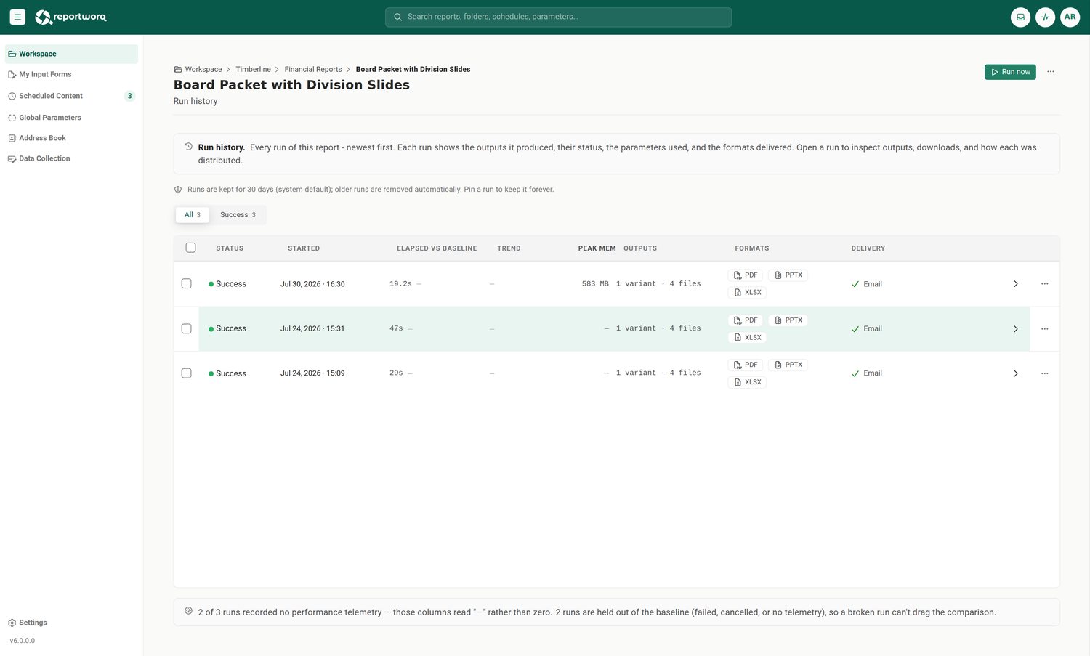Viewport: 1090px width, 656px height.
Task: Open ellipsis menu for Jul 24 15:09 run
Action: coord(1044,373)
